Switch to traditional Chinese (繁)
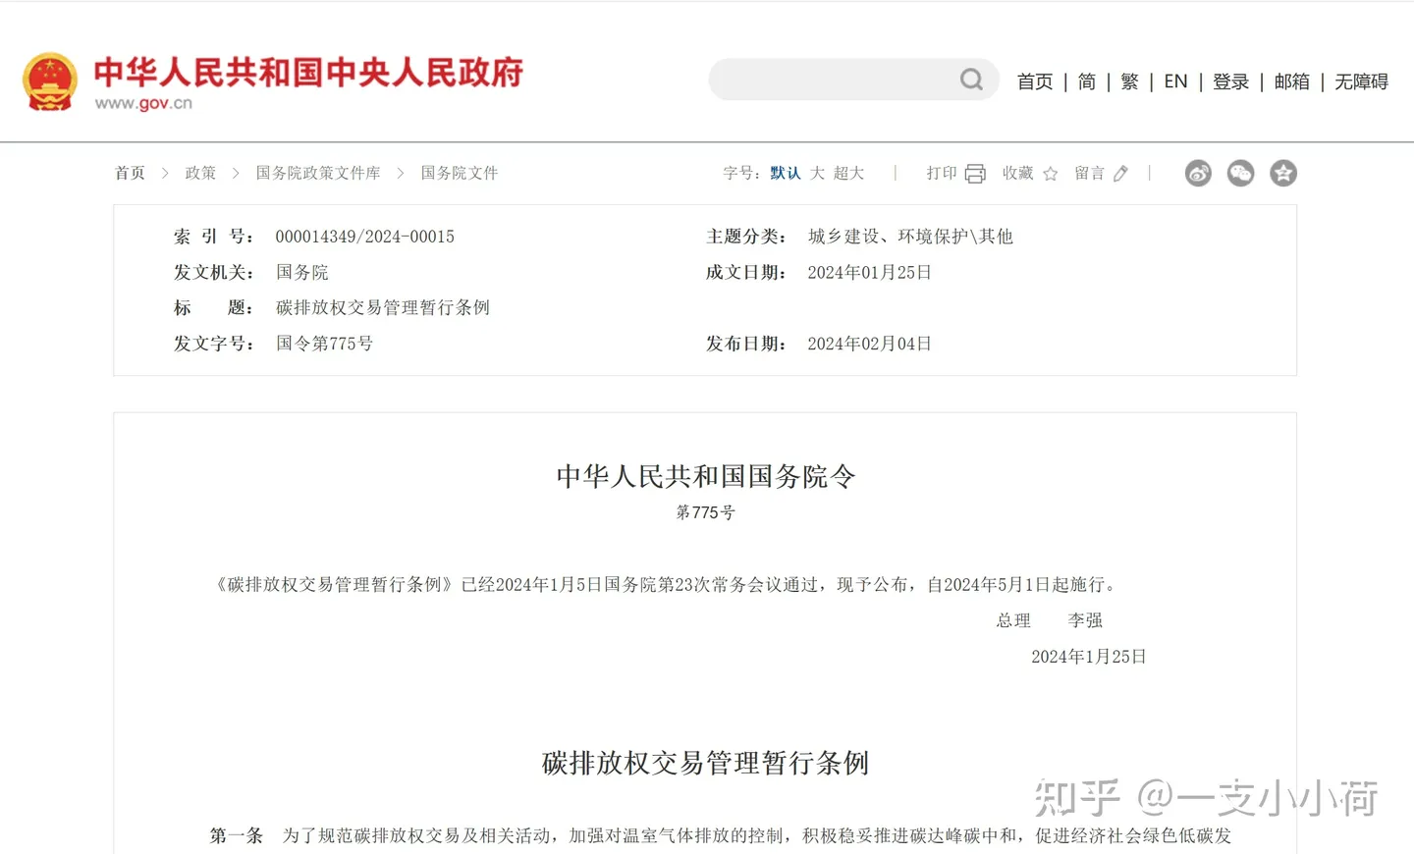This screenshot has width=1414, height=854. point(1129,81)
